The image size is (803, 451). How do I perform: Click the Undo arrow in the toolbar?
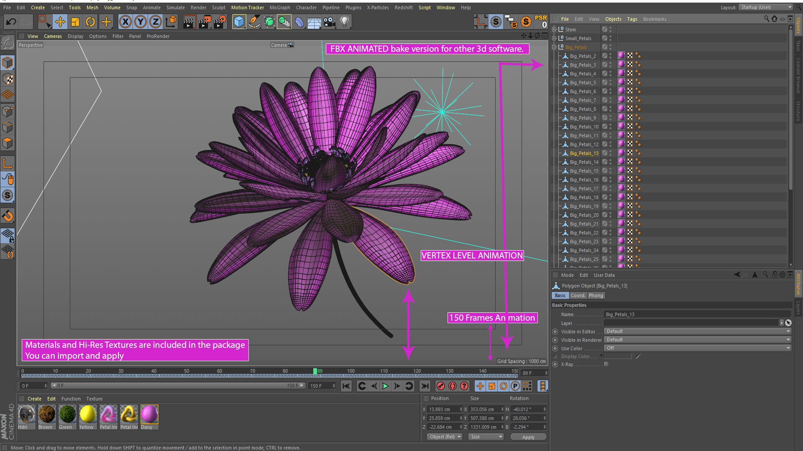tap(11, 22)
